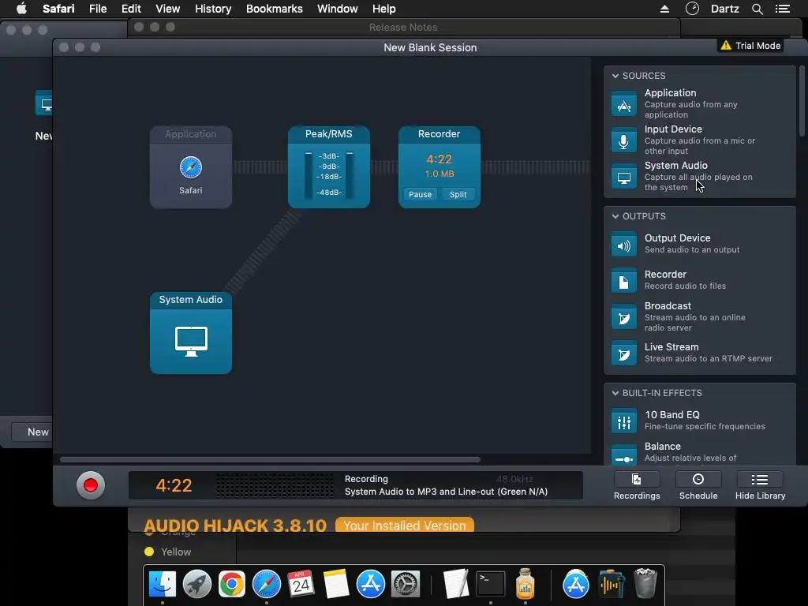The height and width of the screenshot is (606, 808).
Task: Click the Release Notes window title
Action: pos(403,27)
